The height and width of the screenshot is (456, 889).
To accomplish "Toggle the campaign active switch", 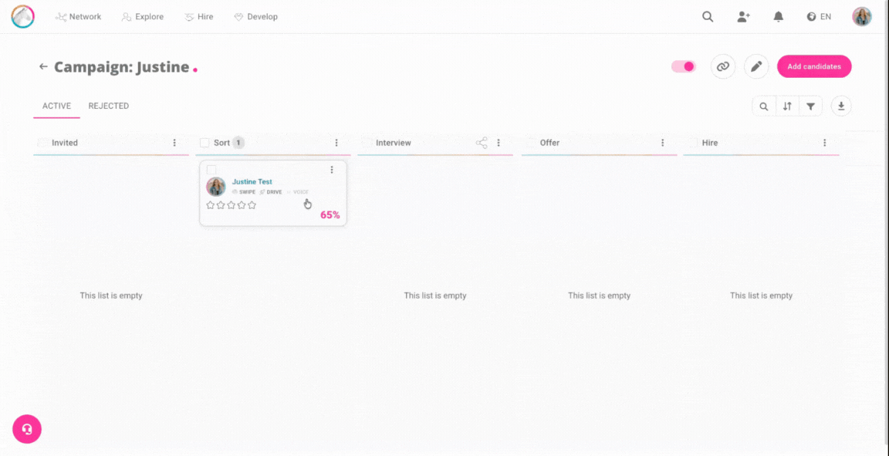I will pos(684,67).
